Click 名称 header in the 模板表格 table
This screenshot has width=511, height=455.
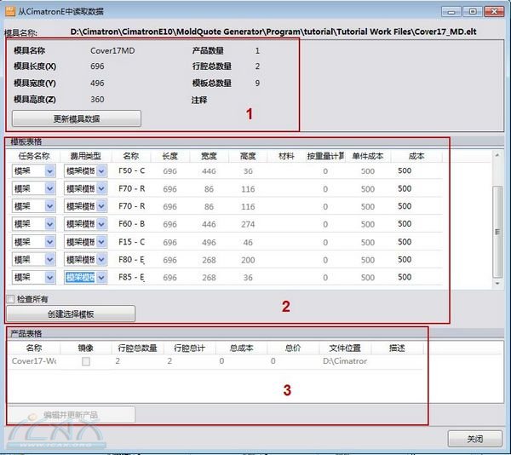coord(131,156)
